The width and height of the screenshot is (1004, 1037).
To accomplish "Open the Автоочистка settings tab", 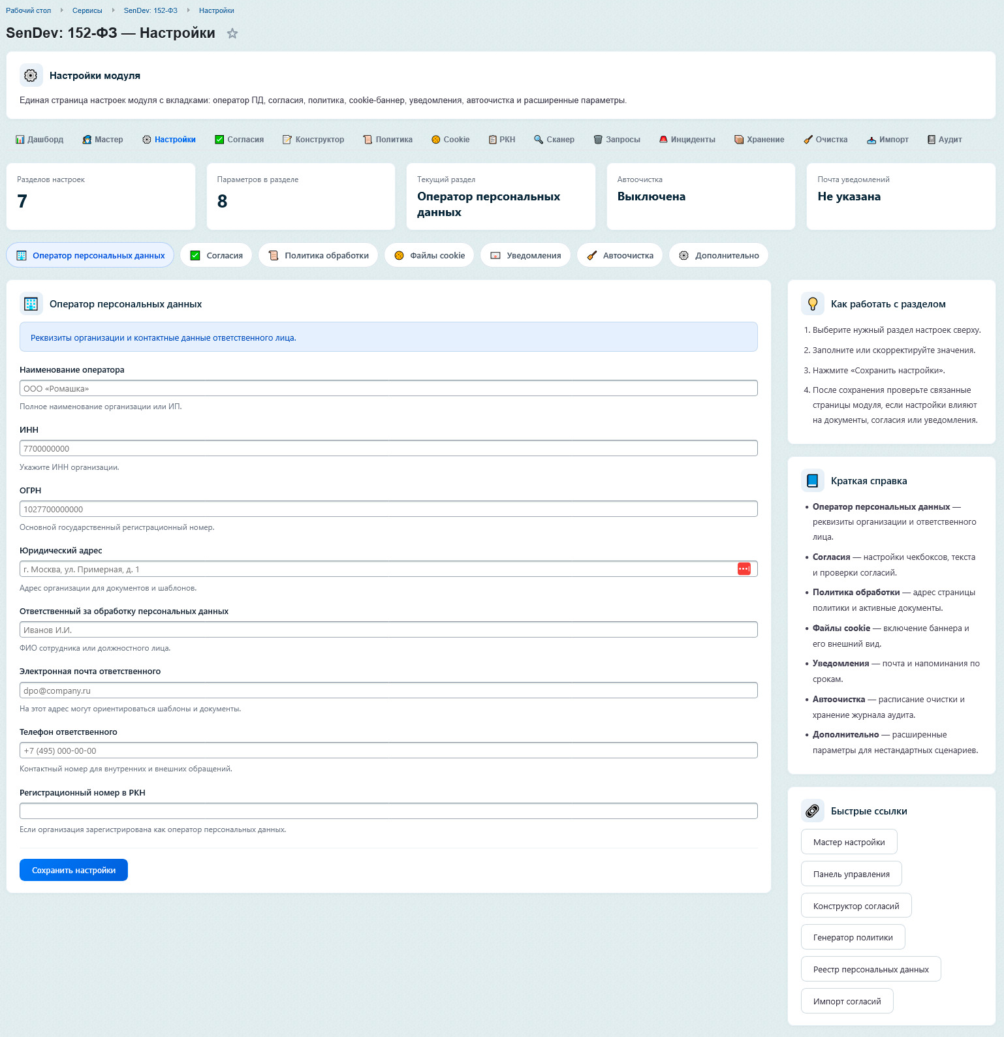I will point(620,255).
